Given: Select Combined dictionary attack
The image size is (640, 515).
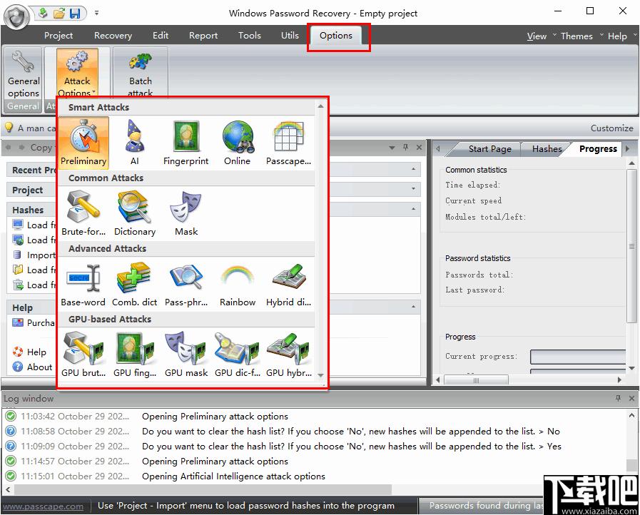Looking at the screenshot, I should click(135, 284).
